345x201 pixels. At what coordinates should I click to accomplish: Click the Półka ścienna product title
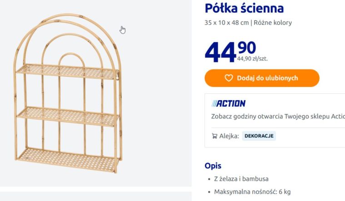244,8
